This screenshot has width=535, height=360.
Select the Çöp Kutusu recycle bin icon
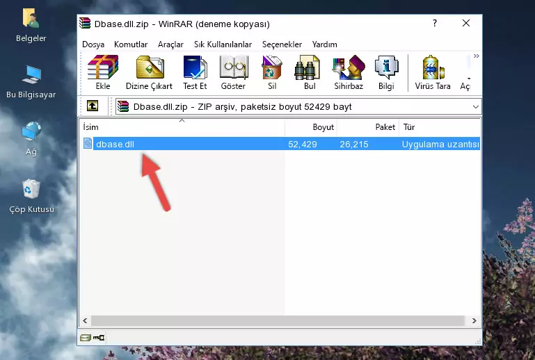pos(31,189)
